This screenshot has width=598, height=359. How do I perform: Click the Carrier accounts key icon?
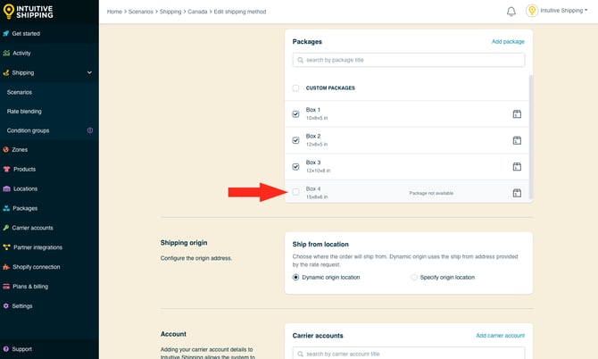click(5, 228)
